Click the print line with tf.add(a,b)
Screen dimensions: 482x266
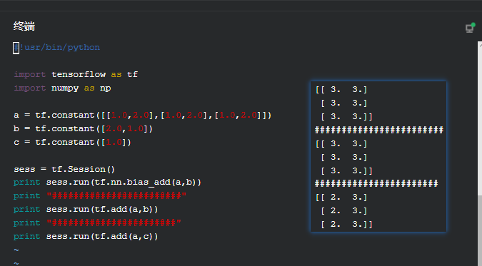86,210
